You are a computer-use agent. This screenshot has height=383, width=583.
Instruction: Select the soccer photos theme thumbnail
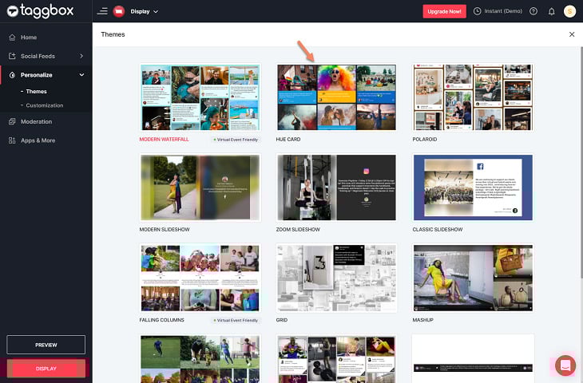coord(200,358)
